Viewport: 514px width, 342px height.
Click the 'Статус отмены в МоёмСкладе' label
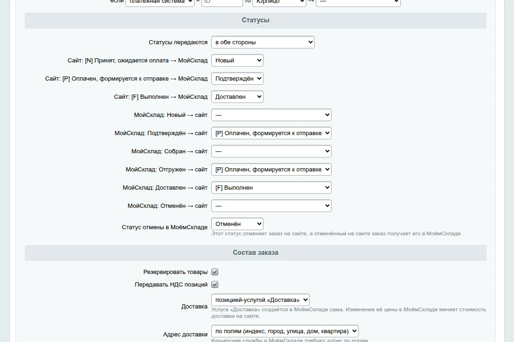[165, 227]
